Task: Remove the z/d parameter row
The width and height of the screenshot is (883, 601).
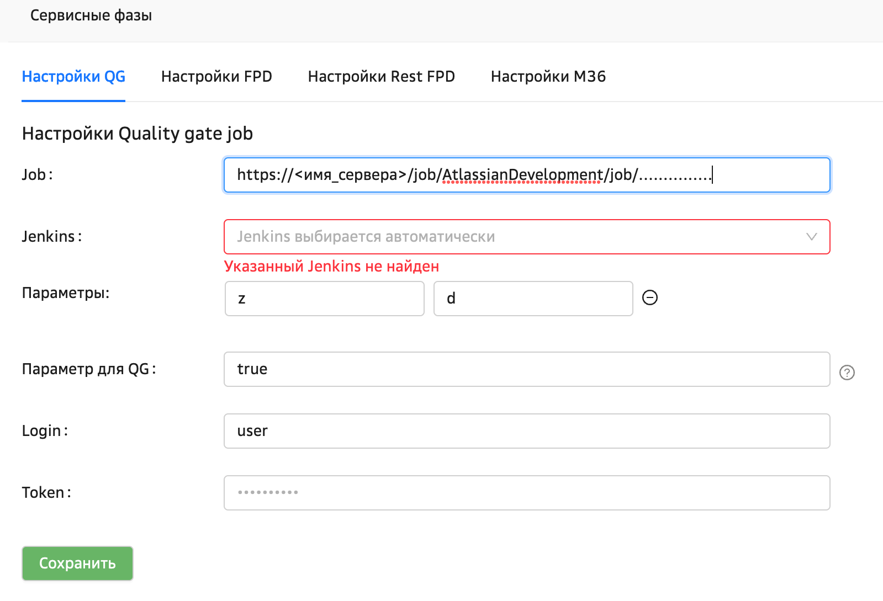Action: 650,298
